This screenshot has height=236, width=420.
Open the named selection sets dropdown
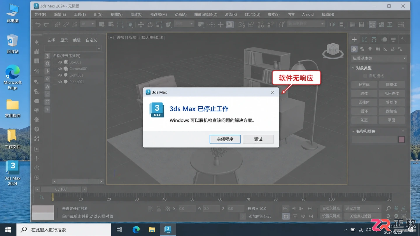pyautogui.click(x=306, y=24)
